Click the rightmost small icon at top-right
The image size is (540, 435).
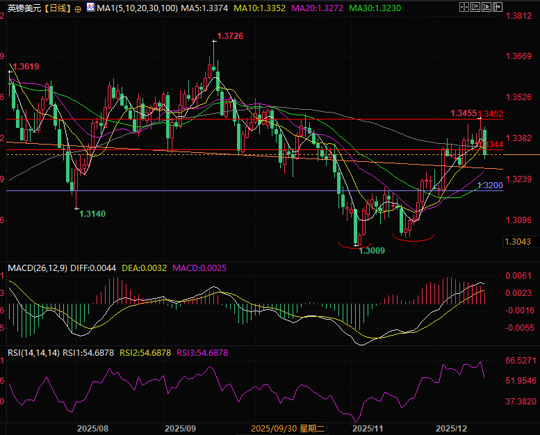[498, 7]
